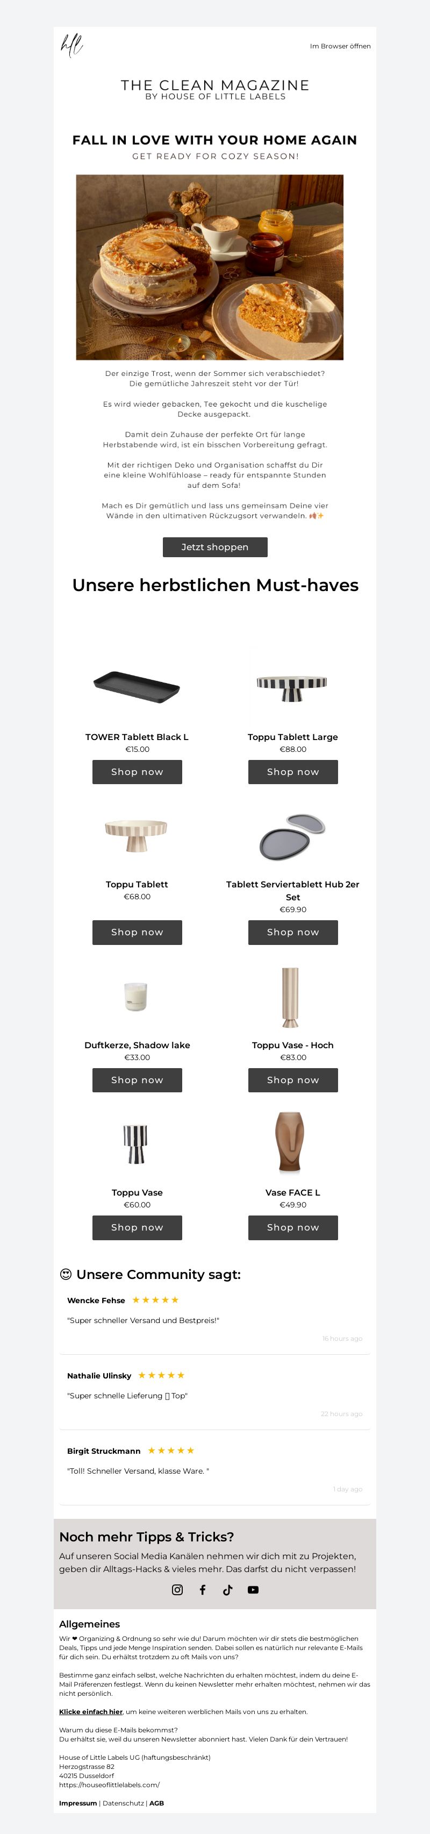Click the Jetzt shoppen button
The height and width of the screenshot is (1834, 430).
215,547
